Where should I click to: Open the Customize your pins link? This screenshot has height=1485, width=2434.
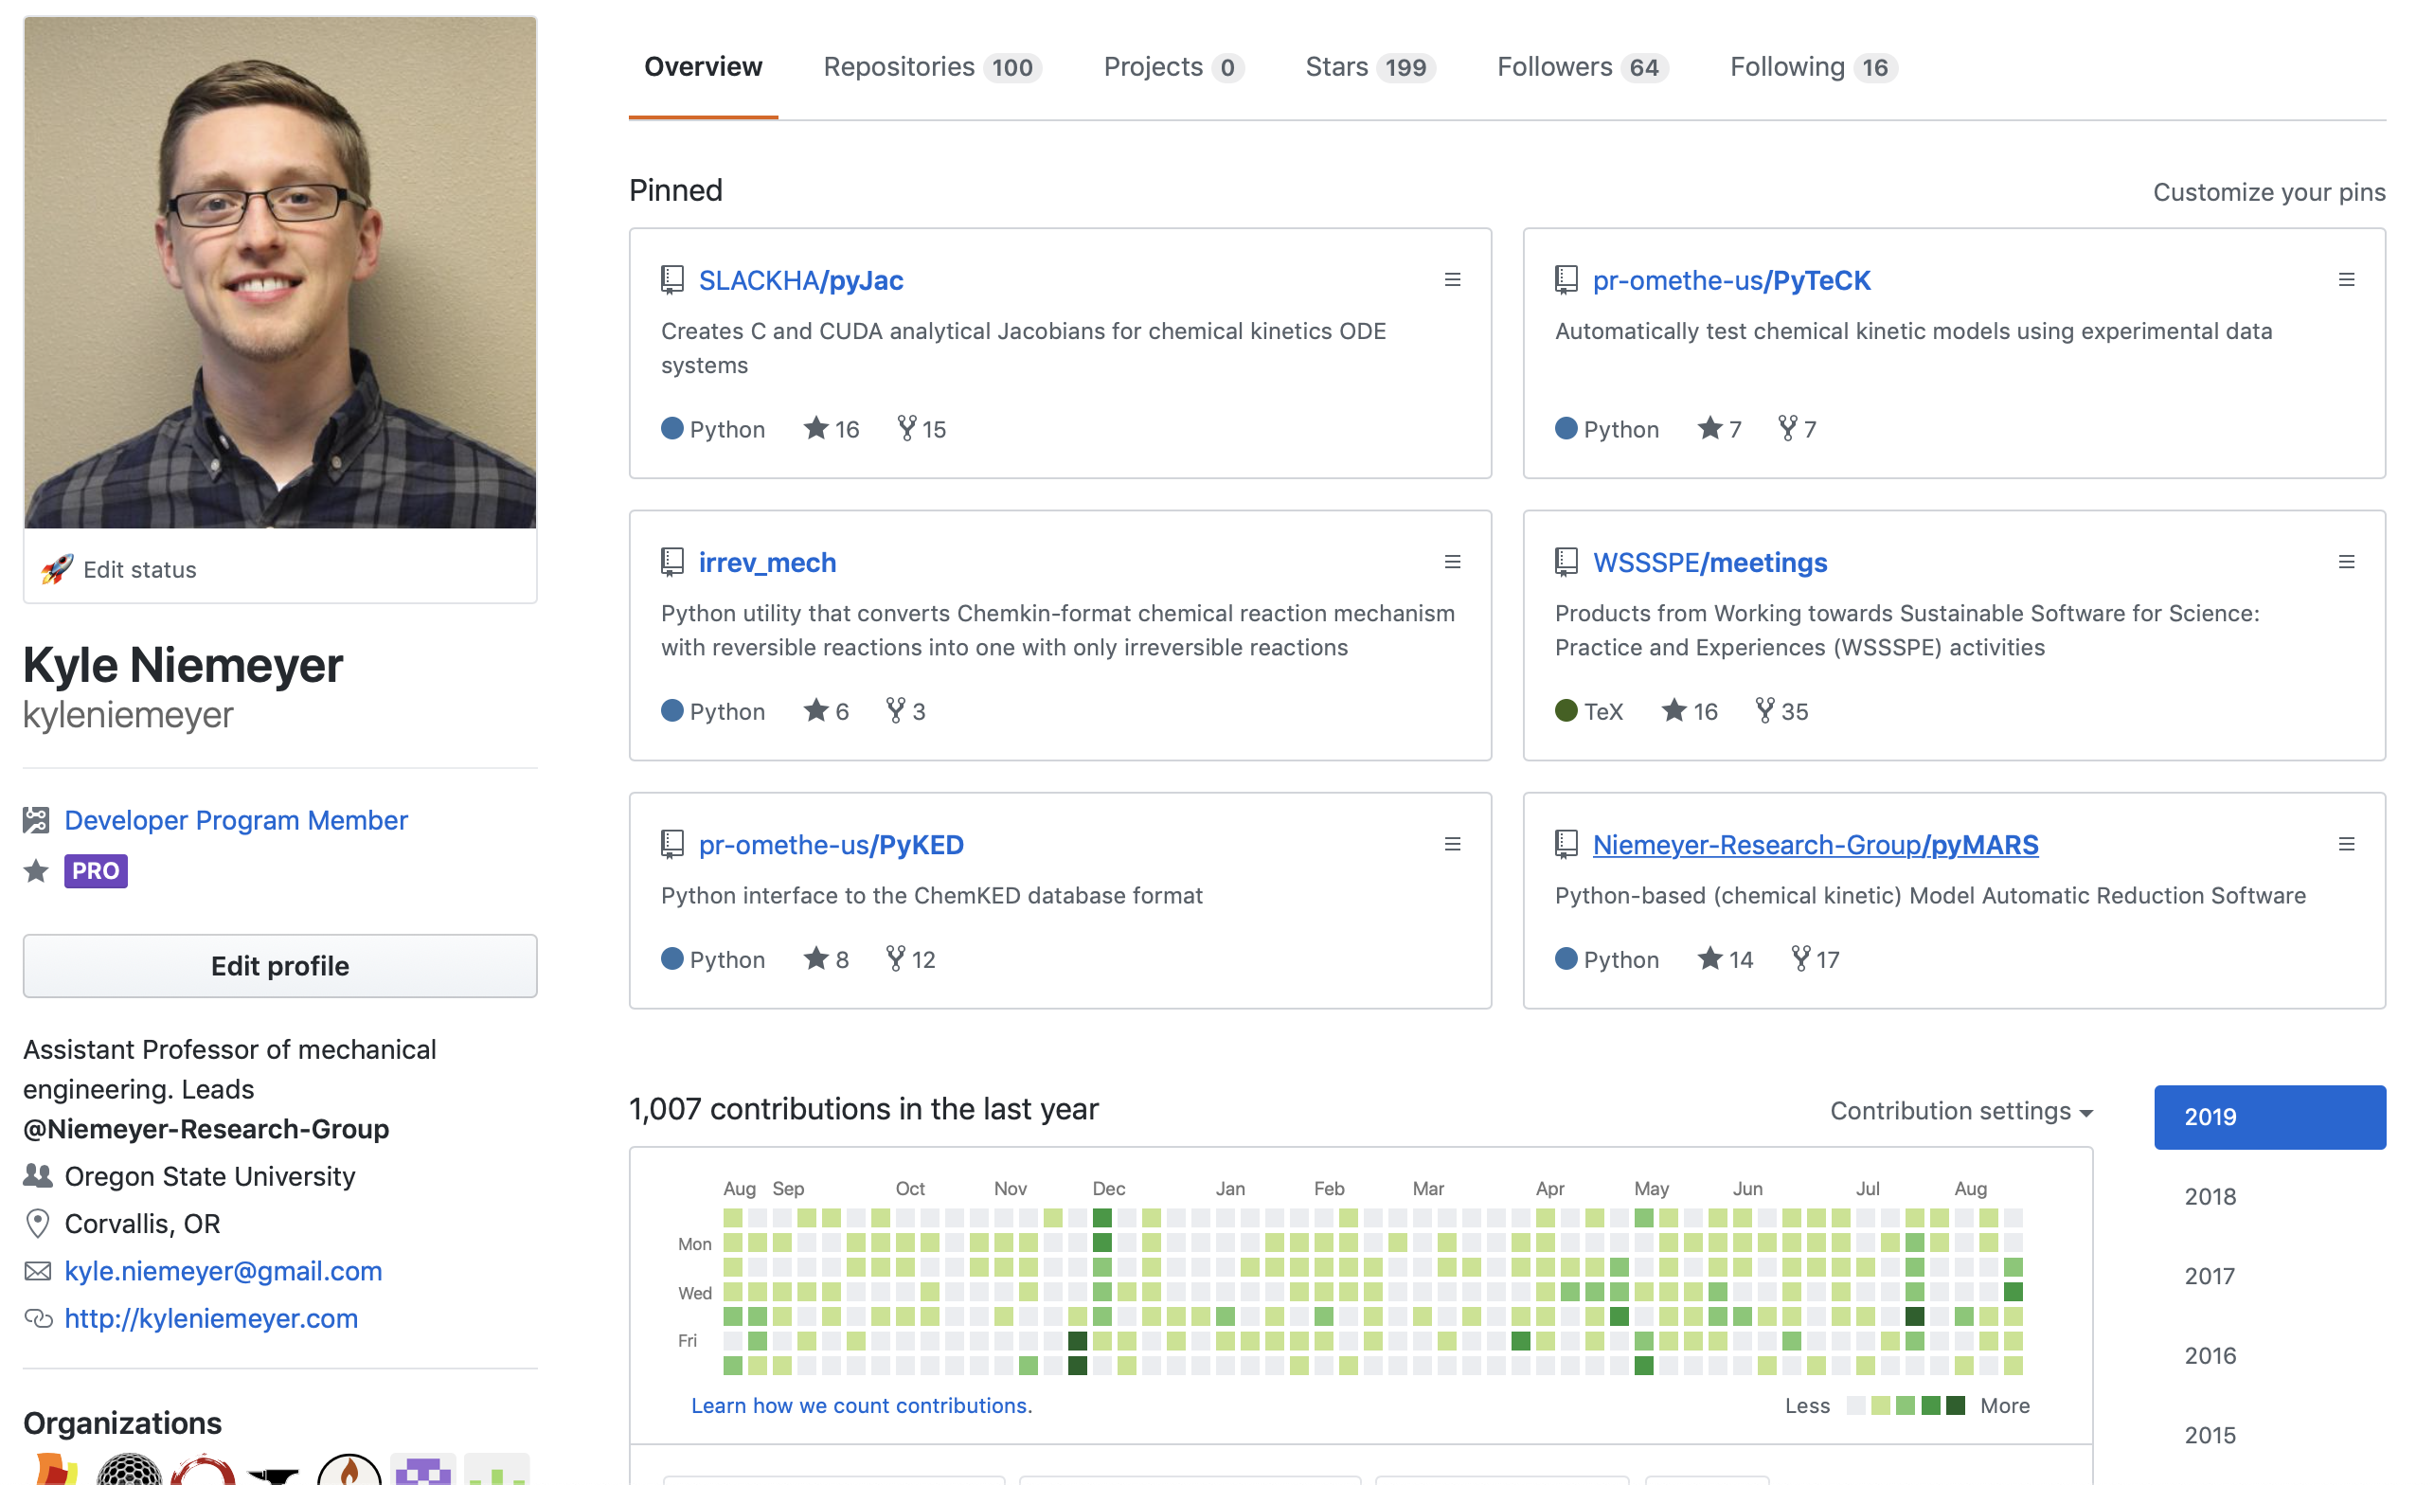[x=2269, y=191]
